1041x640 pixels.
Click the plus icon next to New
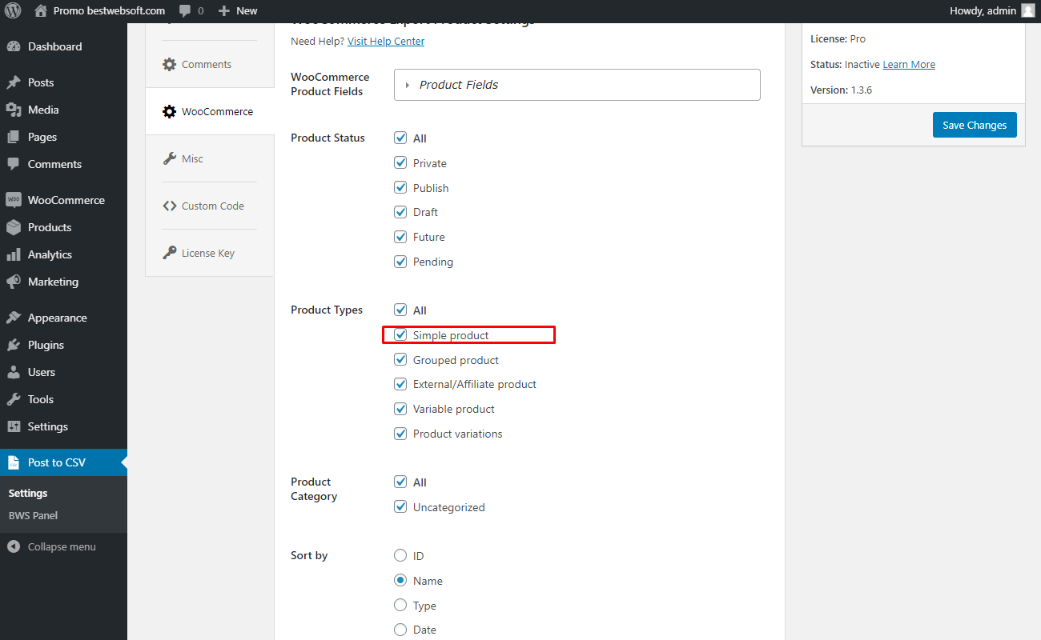(x=224, y=11)
